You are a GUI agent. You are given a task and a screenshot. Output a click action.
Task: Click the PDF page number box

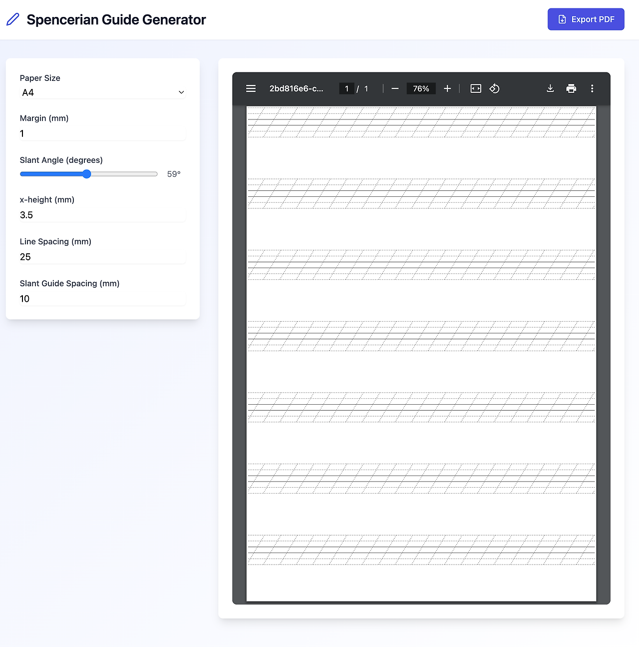346,88
